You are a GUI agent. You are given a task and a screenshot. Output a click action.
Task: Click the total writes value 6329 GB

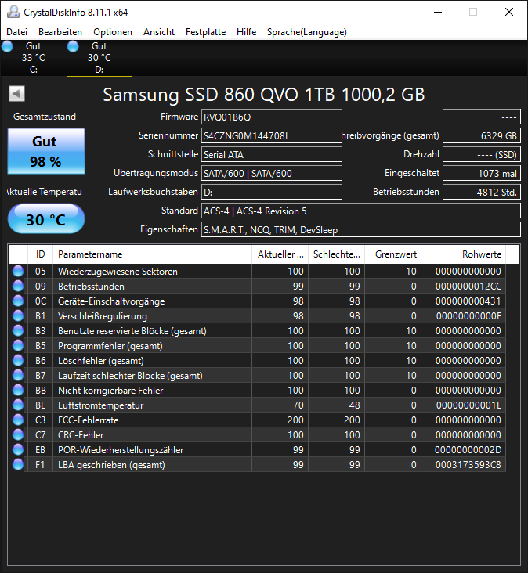pyautogui.click(x=482, y=135)
